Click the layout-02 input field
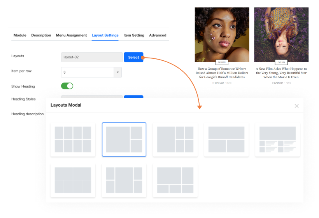The width and height of the screenshot is (319, 218). pyautogui.click(x=92, y=57)
